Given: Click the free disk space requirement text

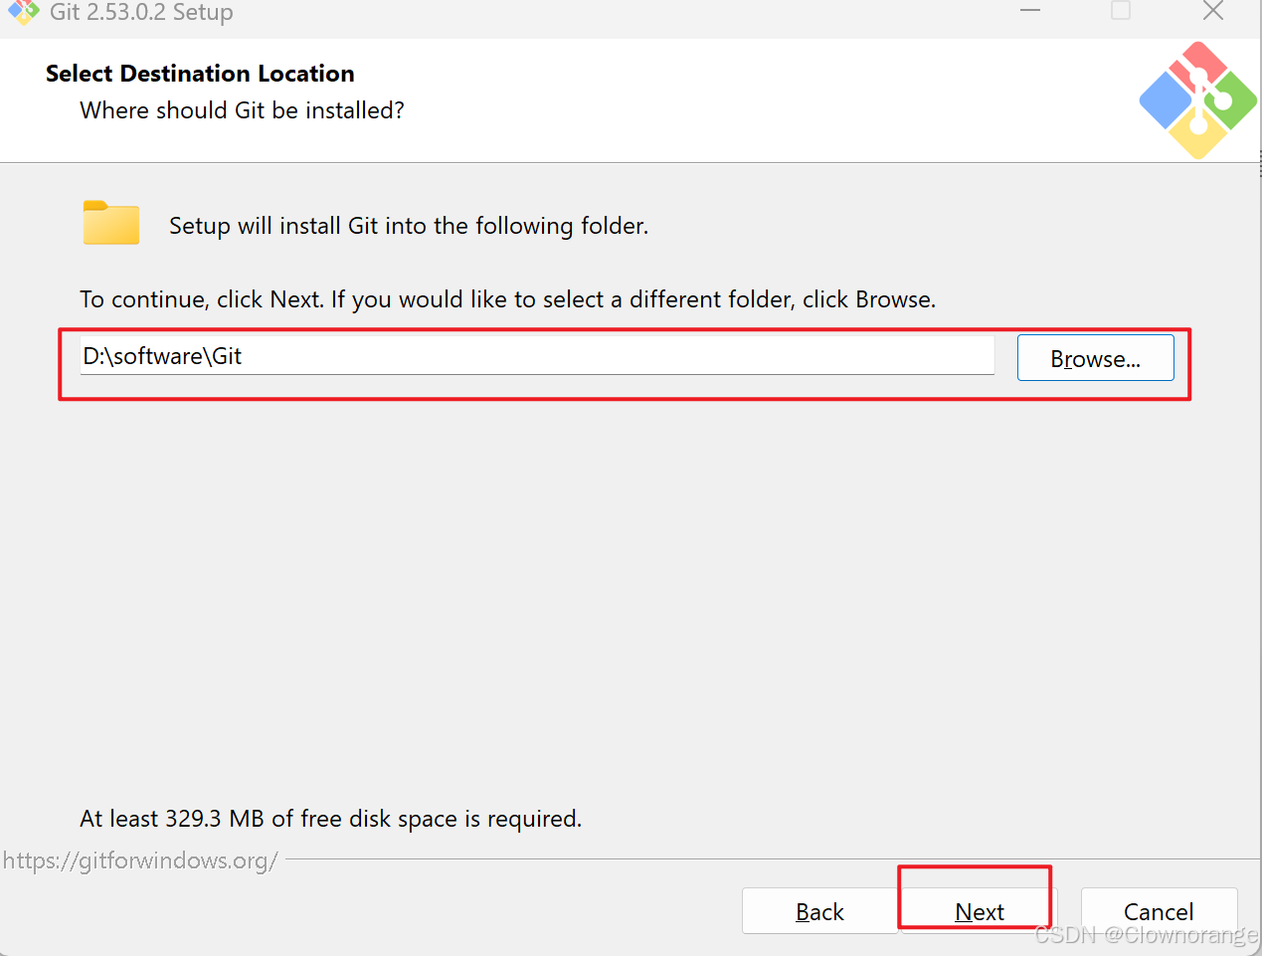Looking at the screenshot, I should [x=330, y=819].
